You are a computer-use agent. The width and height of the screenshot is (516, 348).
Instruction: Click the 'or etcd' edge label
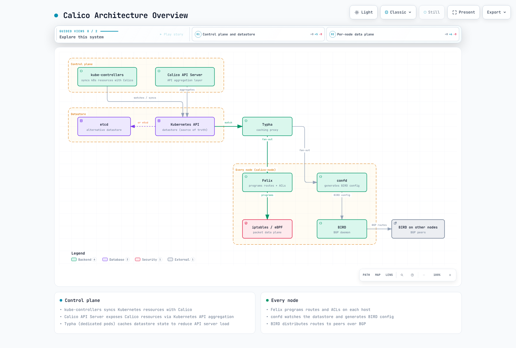[143, 122]
